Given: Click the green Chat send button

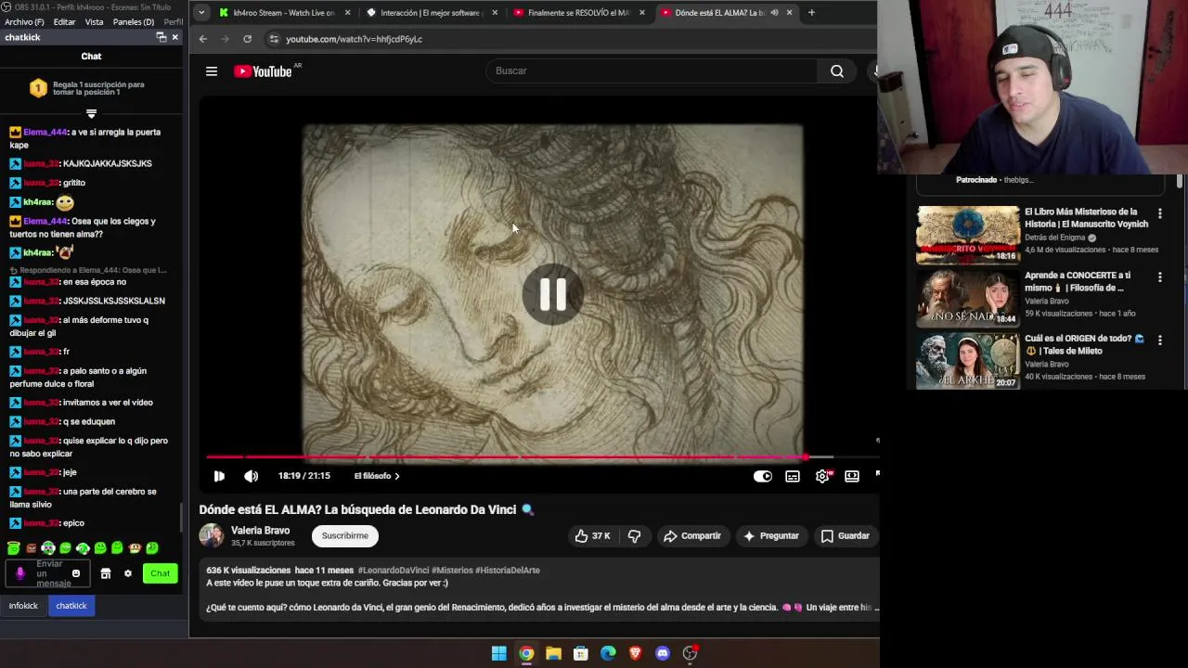Looking at the screenshot, I should 161,573.
